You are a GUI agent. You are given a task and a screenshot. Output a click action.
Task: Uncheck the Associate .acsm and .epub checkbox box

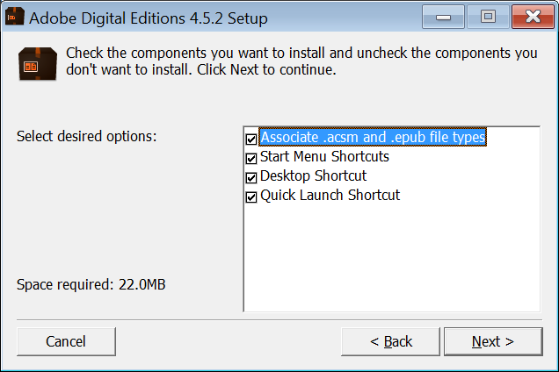(x=251, y=139)
